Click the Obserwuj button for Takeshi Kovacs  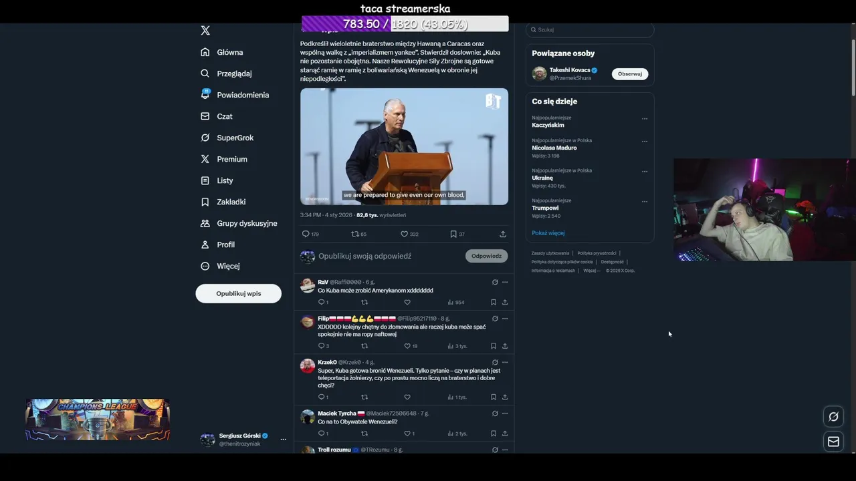point(630,73)
